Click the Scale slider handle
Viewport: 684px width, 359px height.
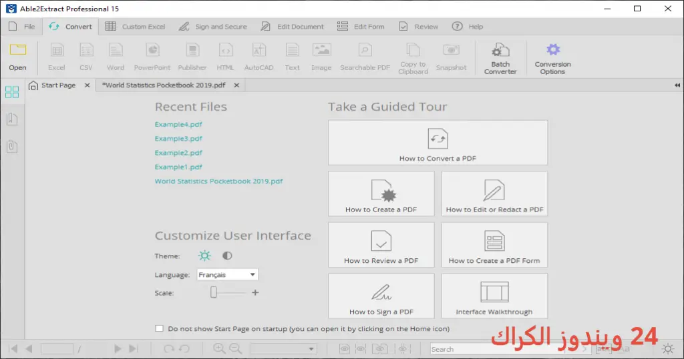click(x=213, y=292)
